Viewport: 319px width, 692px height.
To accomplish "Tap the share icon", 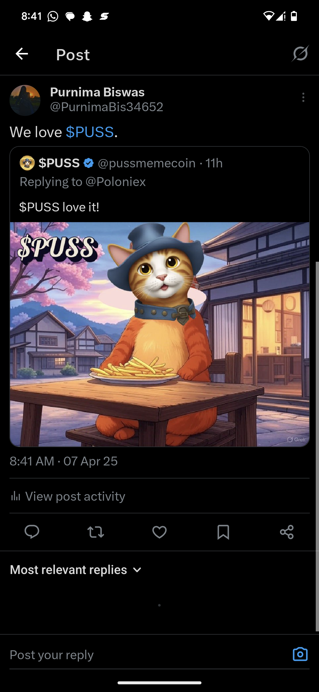I will click(287, 532).
